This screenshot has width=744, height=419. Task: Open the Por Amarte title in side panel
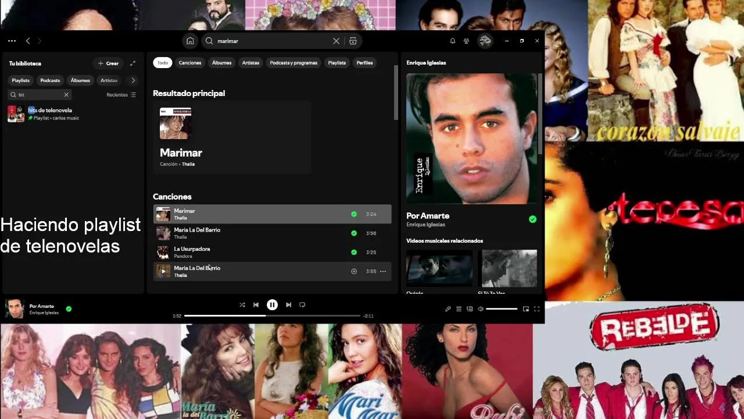(428, 216)
